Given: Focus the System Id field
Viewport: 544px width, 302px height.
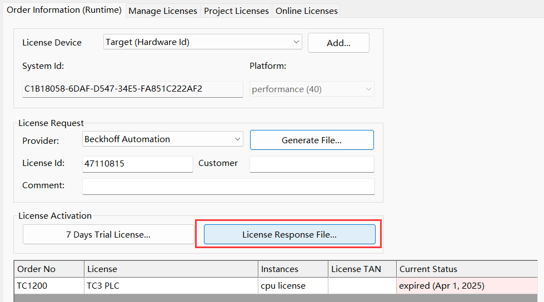Looking at the screenshot, I should [x=133, y=89].
